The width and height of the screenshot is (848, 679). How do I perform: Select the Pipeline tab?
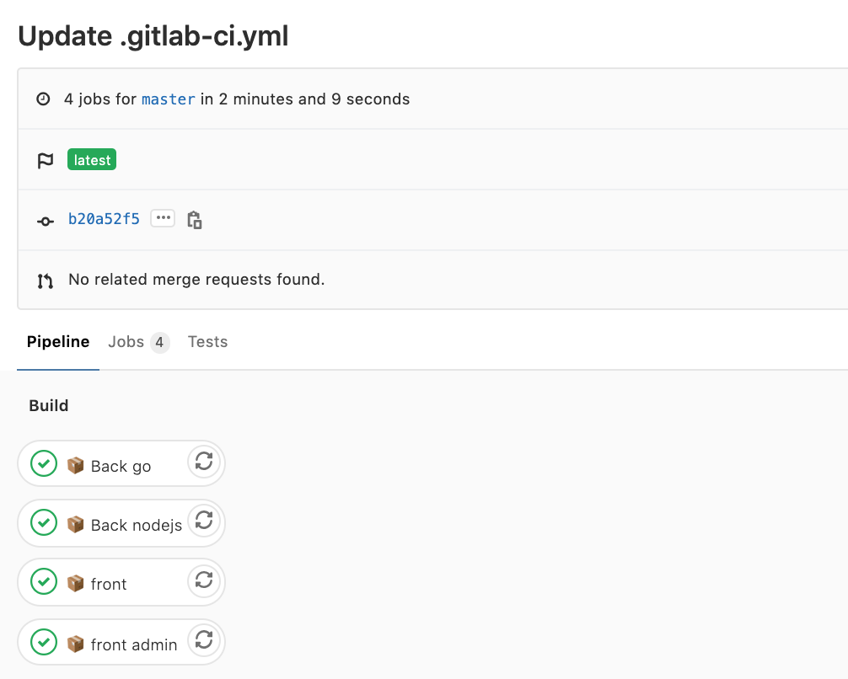click(x=58, y=342)
